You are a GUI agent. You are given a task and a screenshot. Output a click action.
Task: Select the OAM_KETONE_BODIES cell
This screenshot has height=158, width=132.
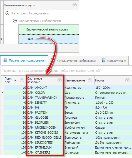click(x=45, y=132)
